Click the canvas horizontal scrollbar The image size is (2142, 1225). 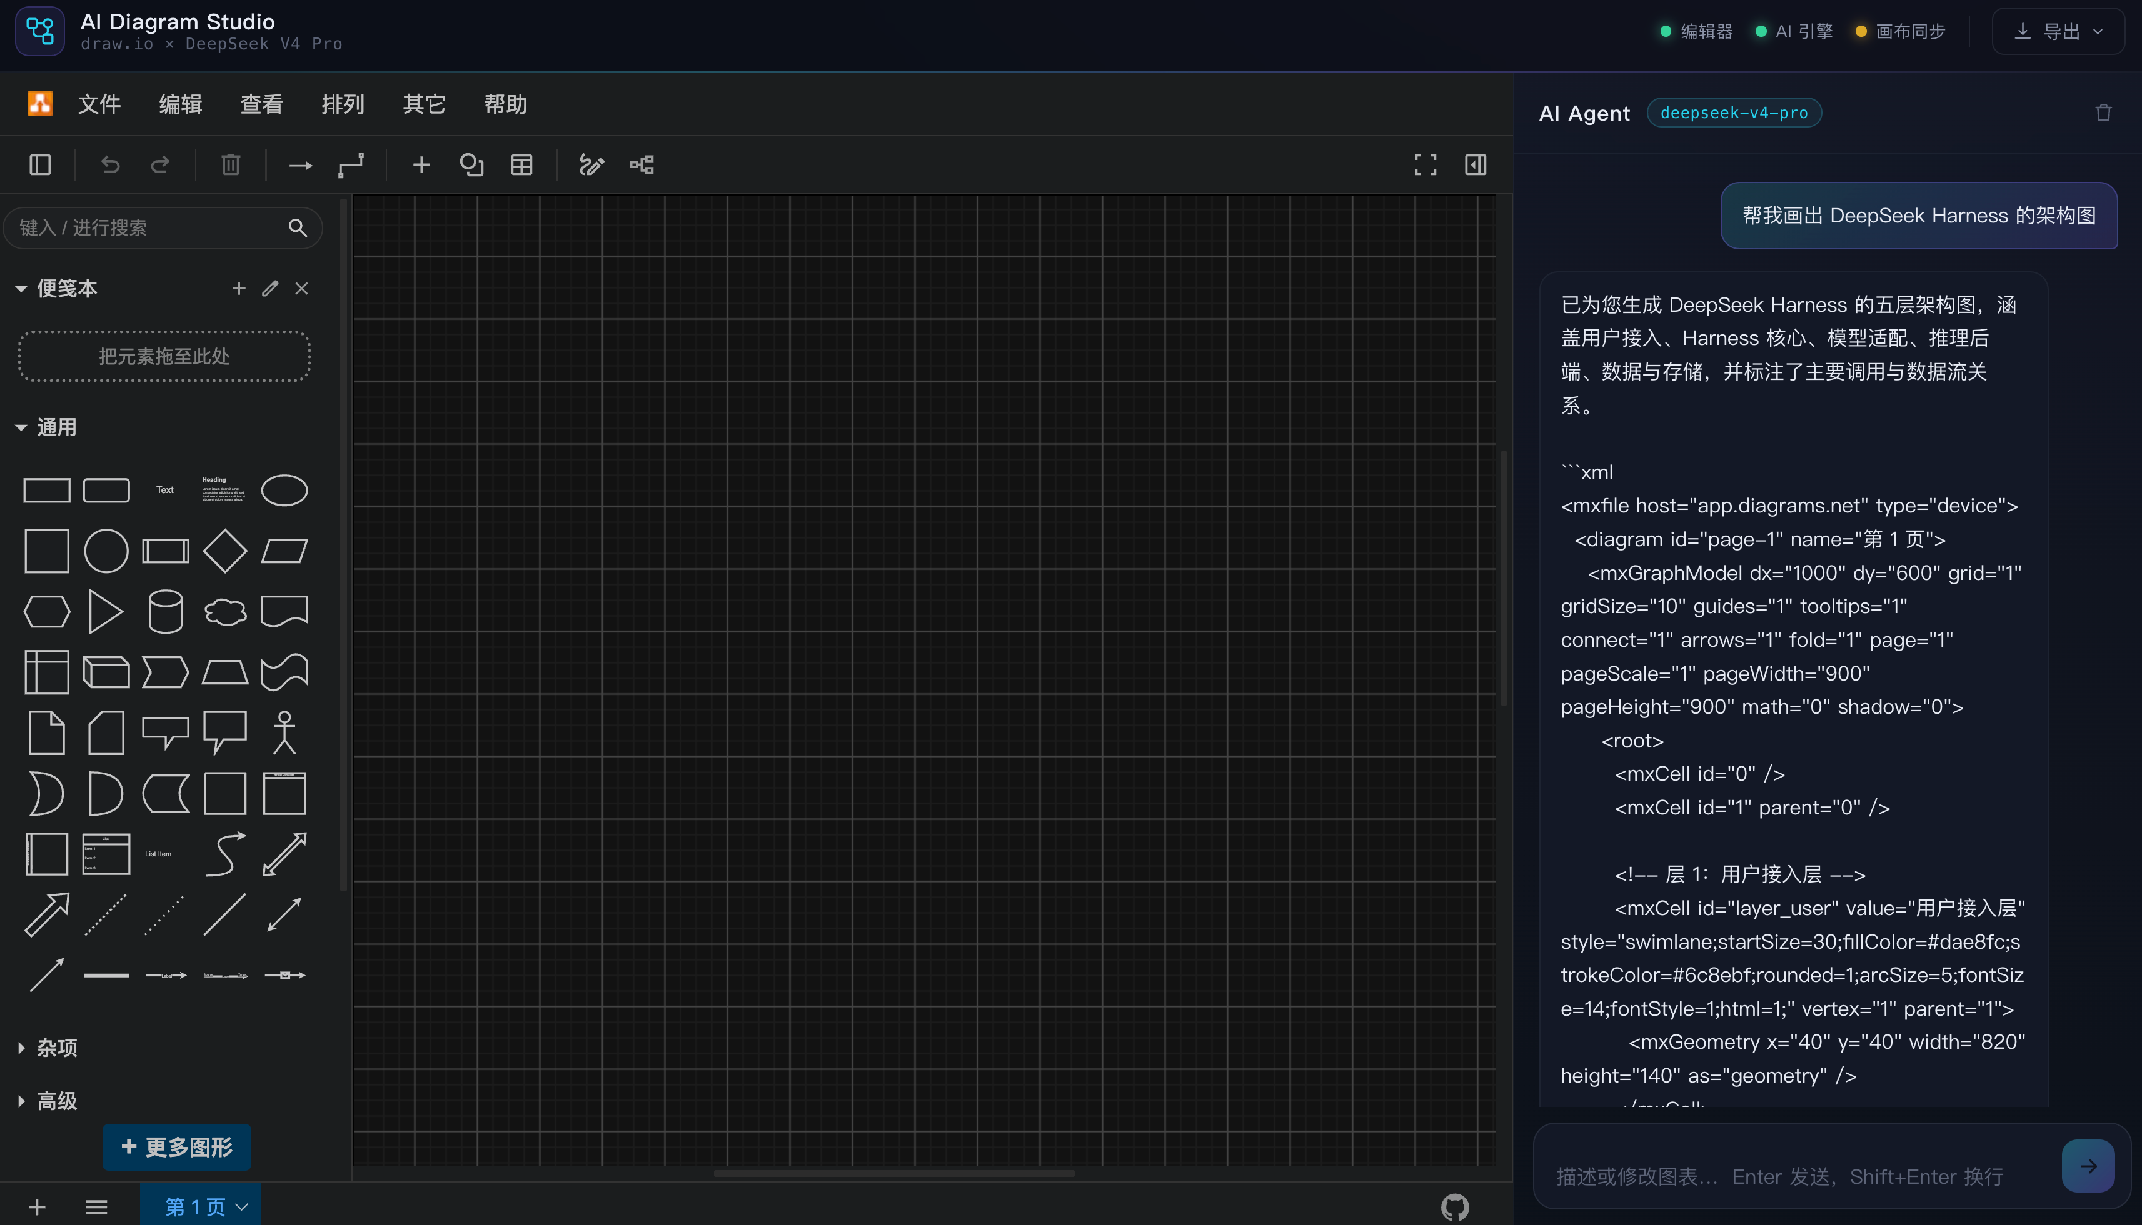point(894,1173)
